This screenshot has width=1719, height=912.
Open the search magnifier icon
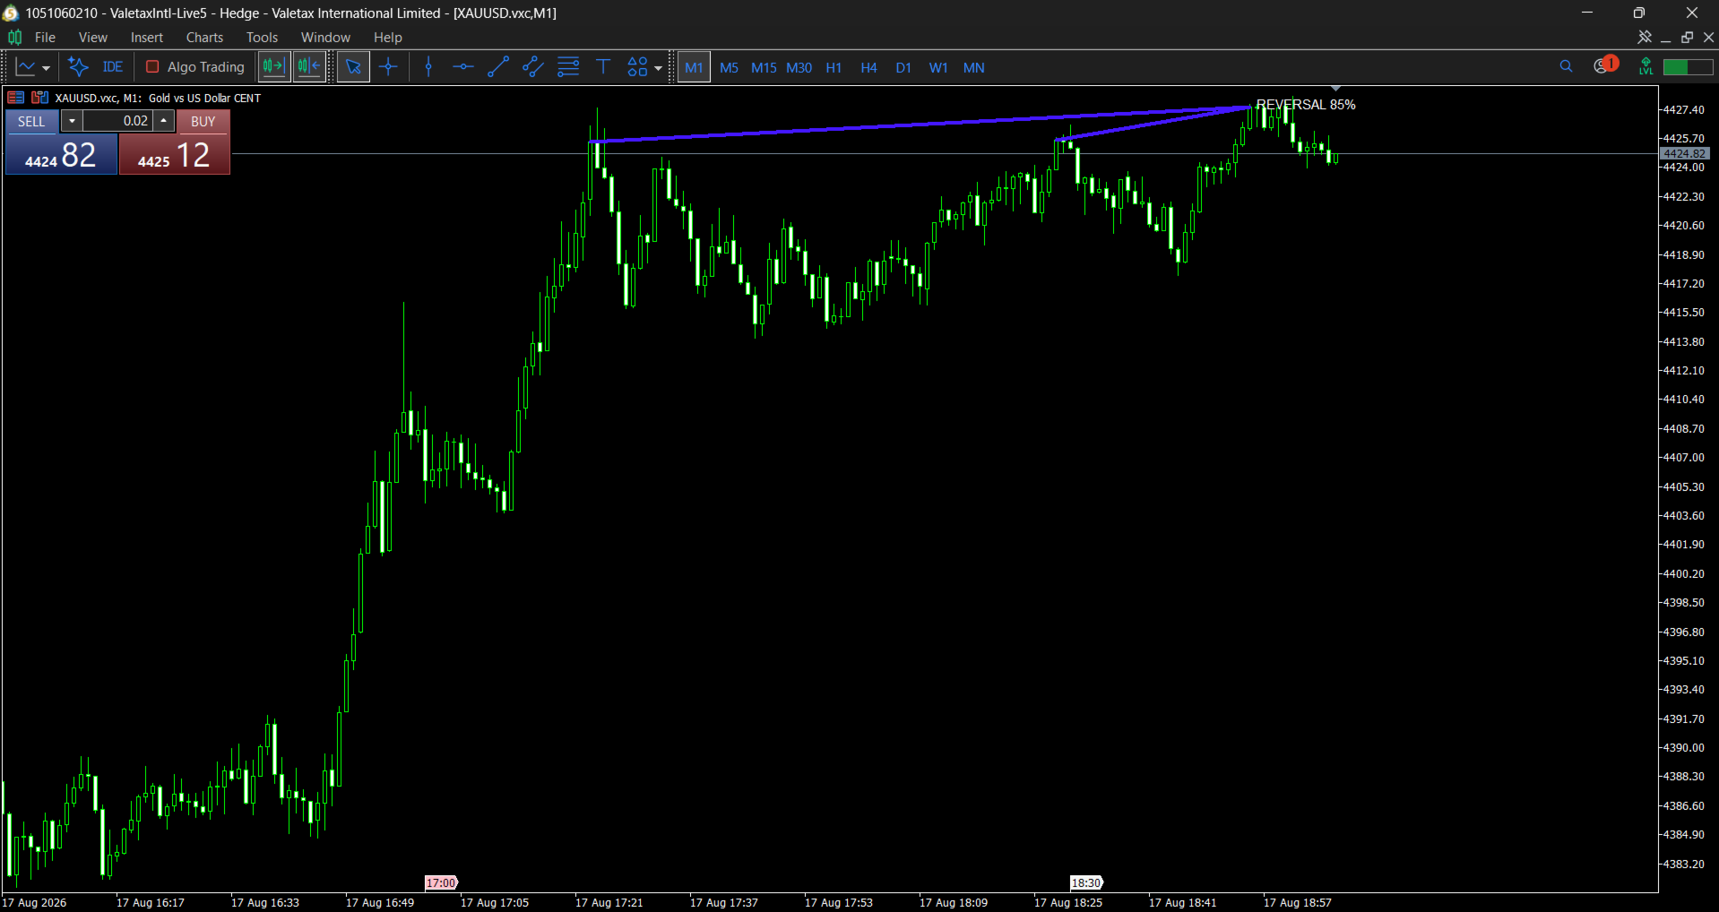1566,66
